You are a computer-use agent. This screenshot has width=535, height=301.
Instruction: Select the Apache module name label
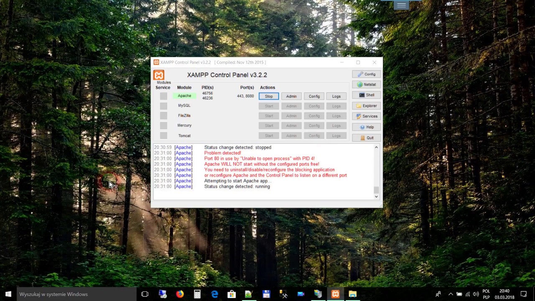[x=184, y=96]
